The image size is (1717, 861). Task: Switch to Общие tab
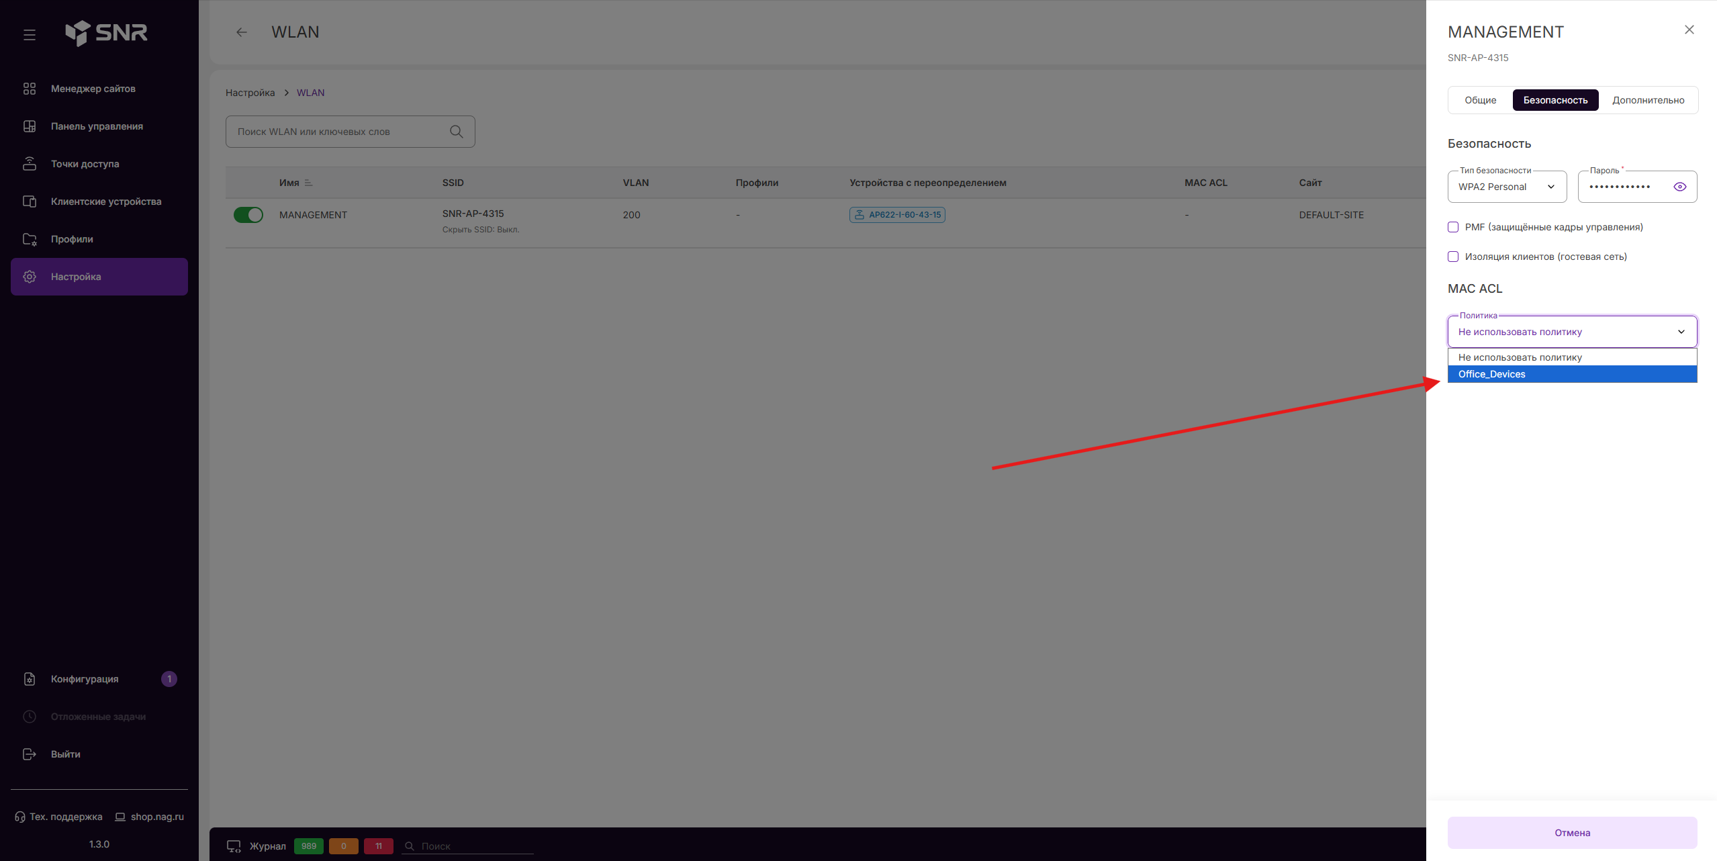(x=1480, y=100)
